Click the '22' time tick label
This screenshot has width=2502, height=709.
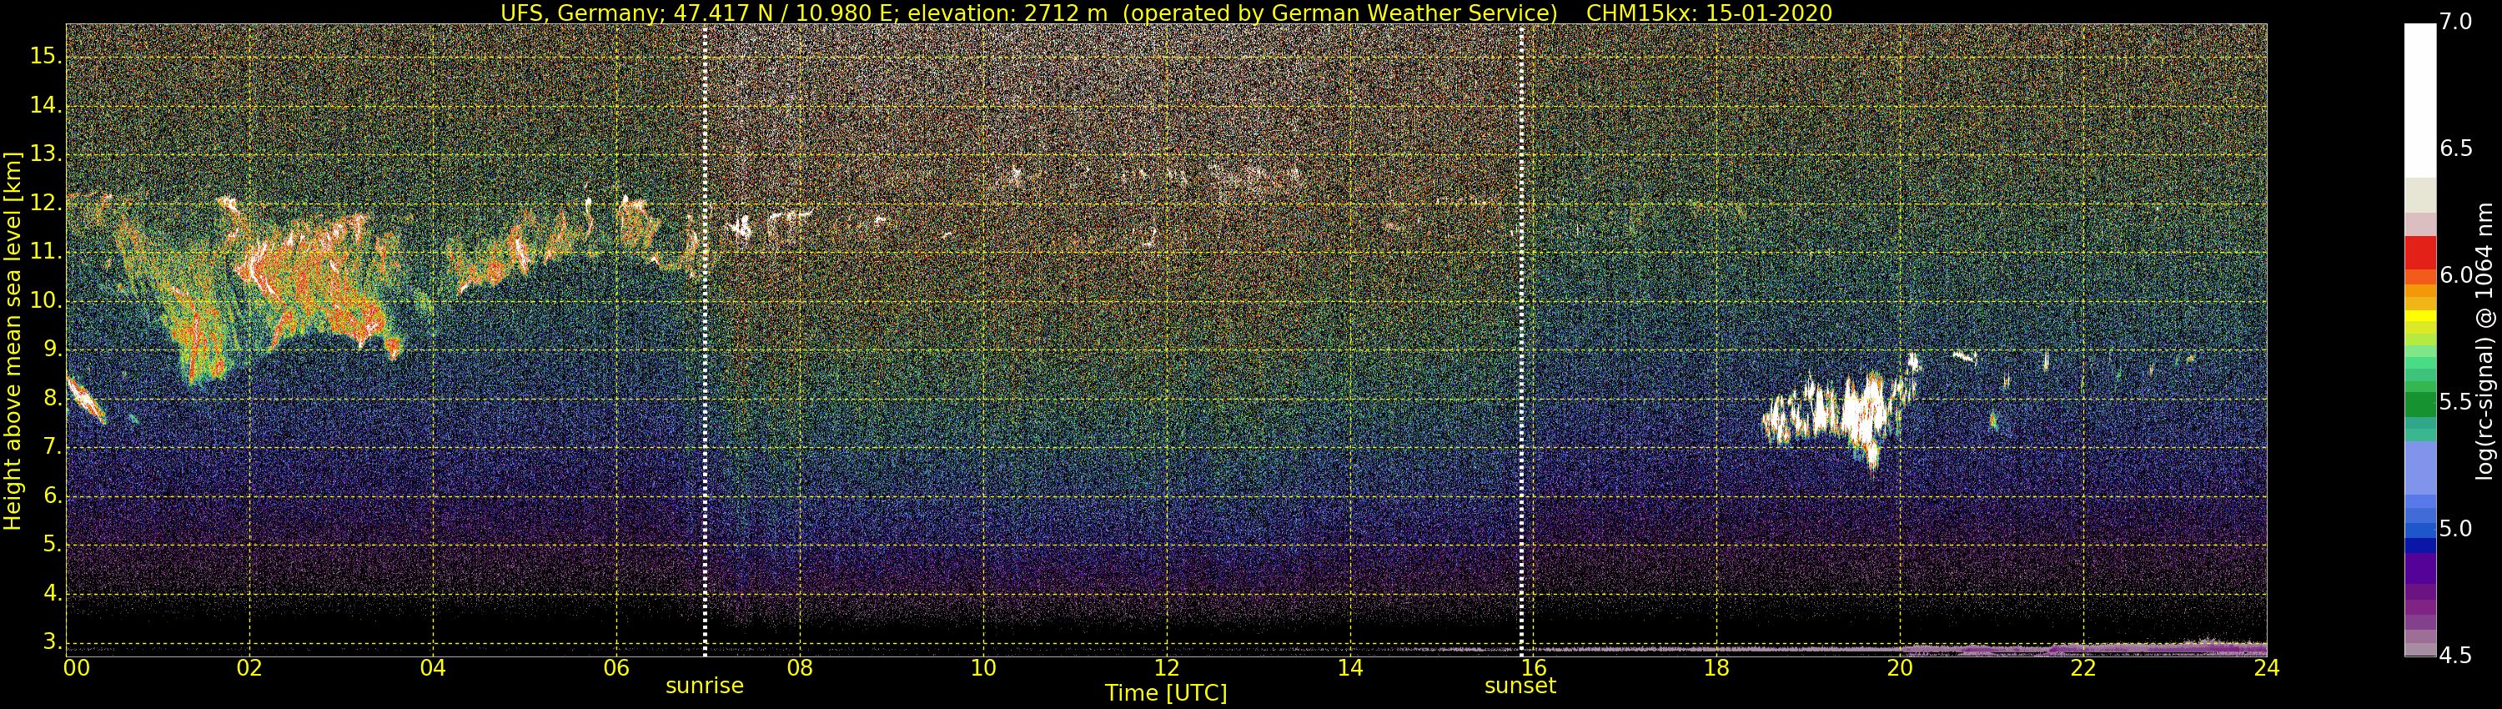click(2083, 668)
